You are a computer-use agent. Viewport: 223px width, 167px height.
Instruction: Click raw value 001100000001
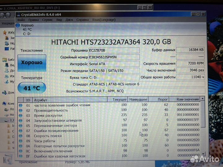tap(188, 115)
